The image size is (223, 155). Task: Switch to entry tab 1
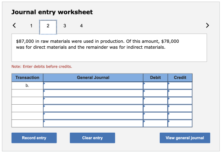tap(31, 26)
